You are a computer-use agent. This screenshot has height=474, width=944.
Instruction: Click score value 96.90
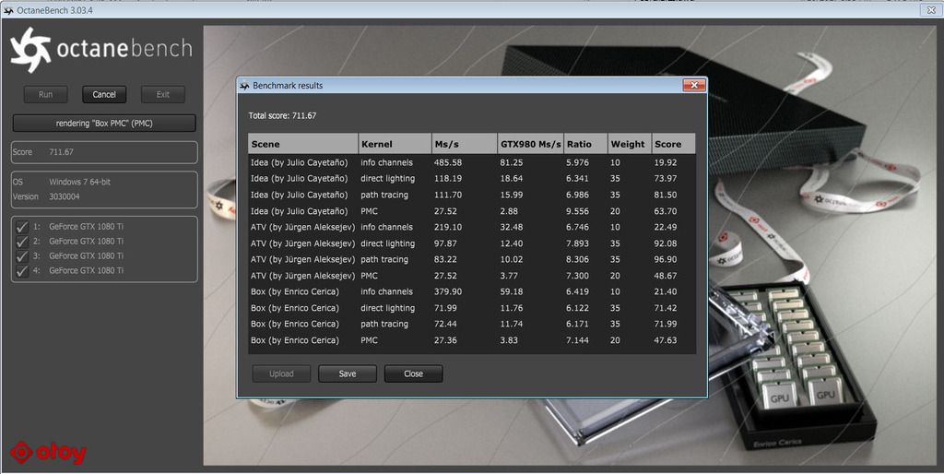666,259
